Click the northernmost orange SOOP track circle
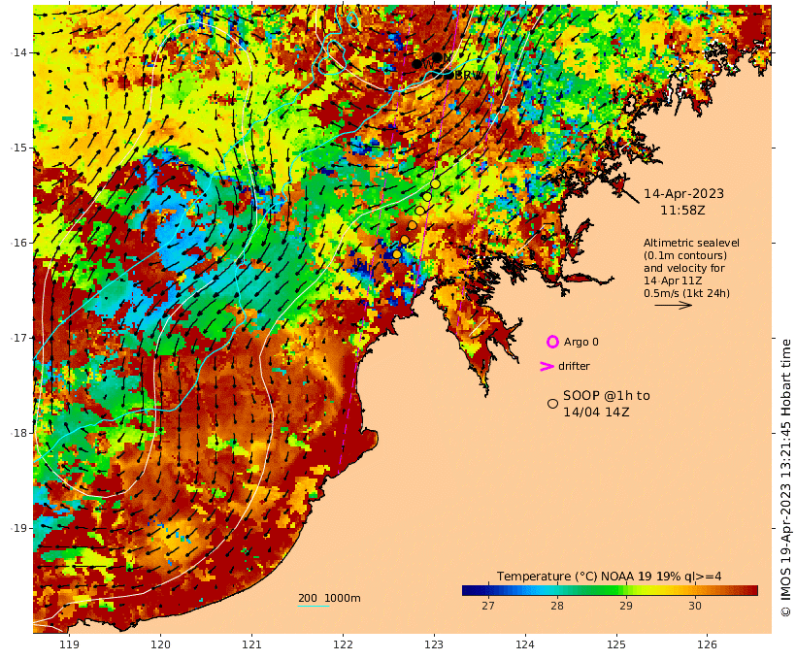796x660 pixels. pos(435,183)
